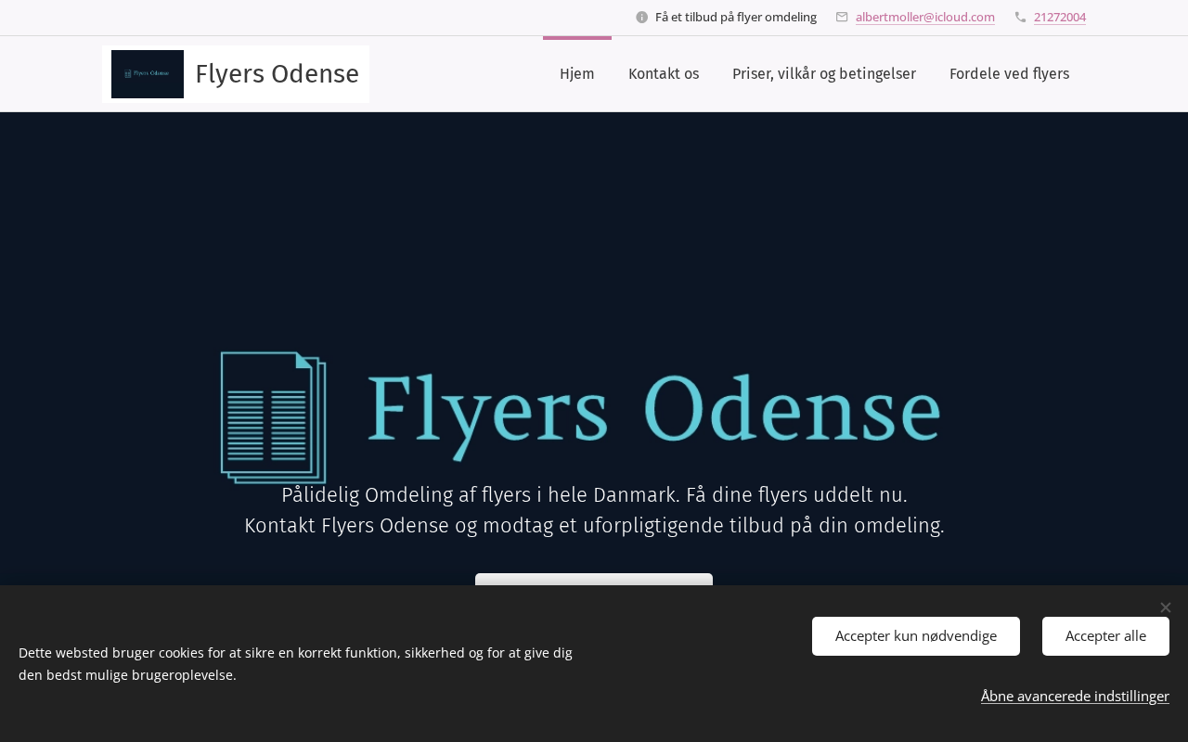The height and width of the screenshot is (742, 1188).
Task: Open Priser, vilkår og betingelser page
Action: click(x=823, y=74)
